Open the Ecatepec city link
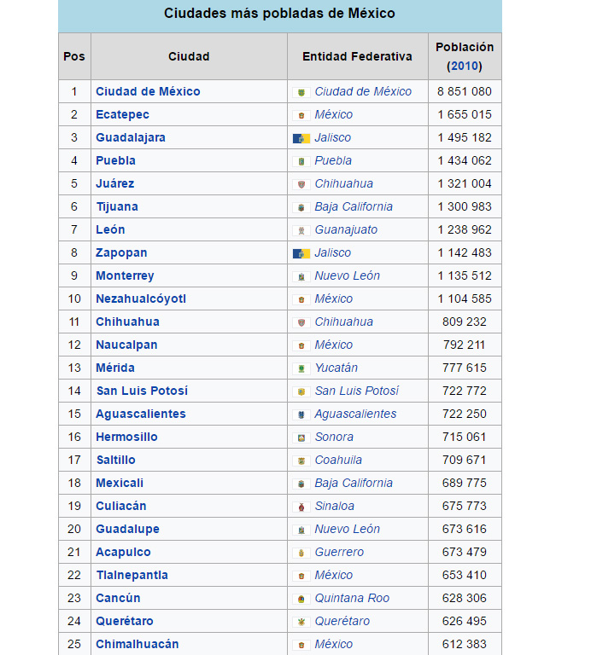The image size is (591, 655). [x=122, y=115]
